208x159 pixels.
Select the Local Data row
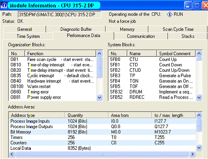click(102, 148)
